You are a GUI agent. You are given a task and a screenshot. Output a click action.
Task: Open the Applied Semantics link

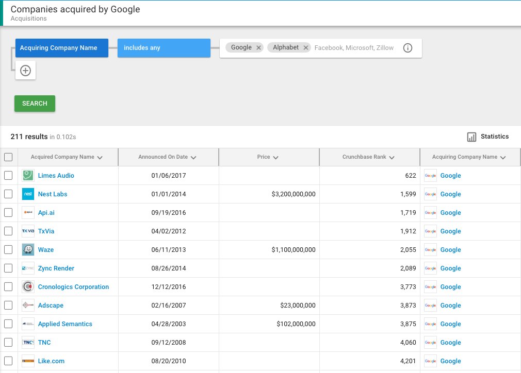click(x=65, y=324)
